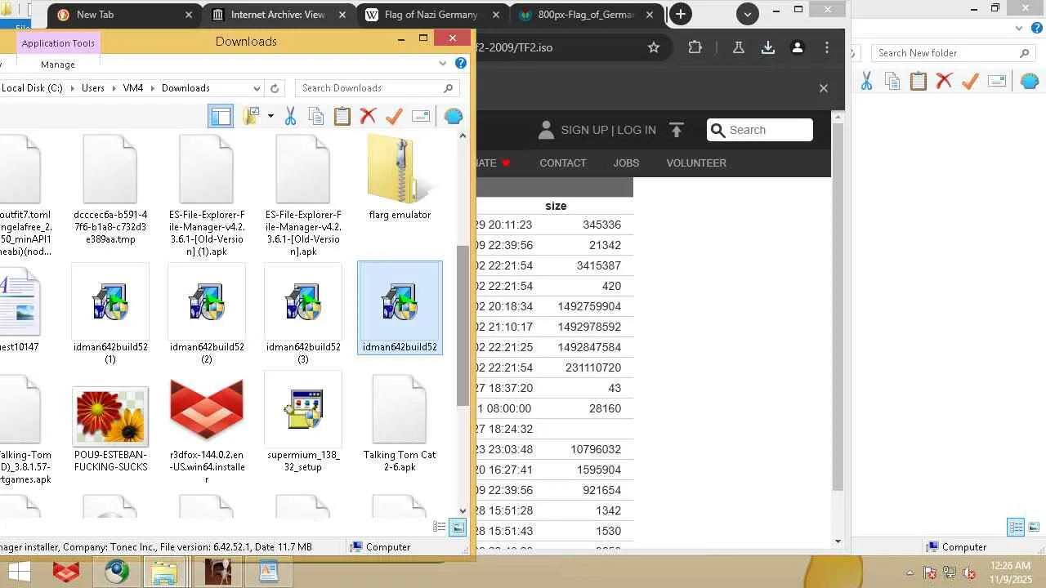Expand arrow between Users and VM4 in path
This screenshot has width=1046, height=588.
[x=114, y=88]
